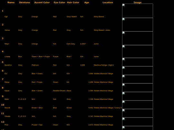
Task: Click the Name column header
Action: tap(11, 3)
